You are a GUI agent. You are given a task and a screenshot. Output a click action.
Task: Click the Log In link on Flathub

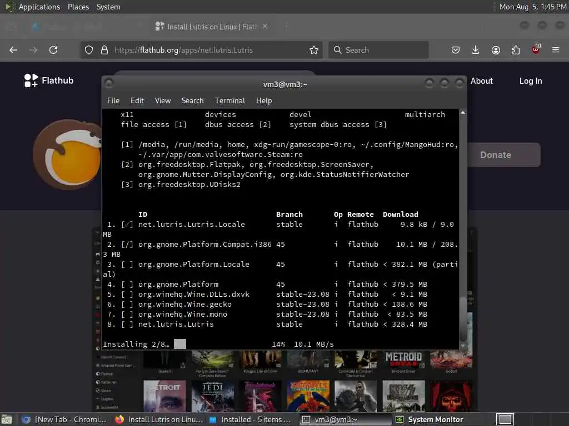(x=531, y=81)
